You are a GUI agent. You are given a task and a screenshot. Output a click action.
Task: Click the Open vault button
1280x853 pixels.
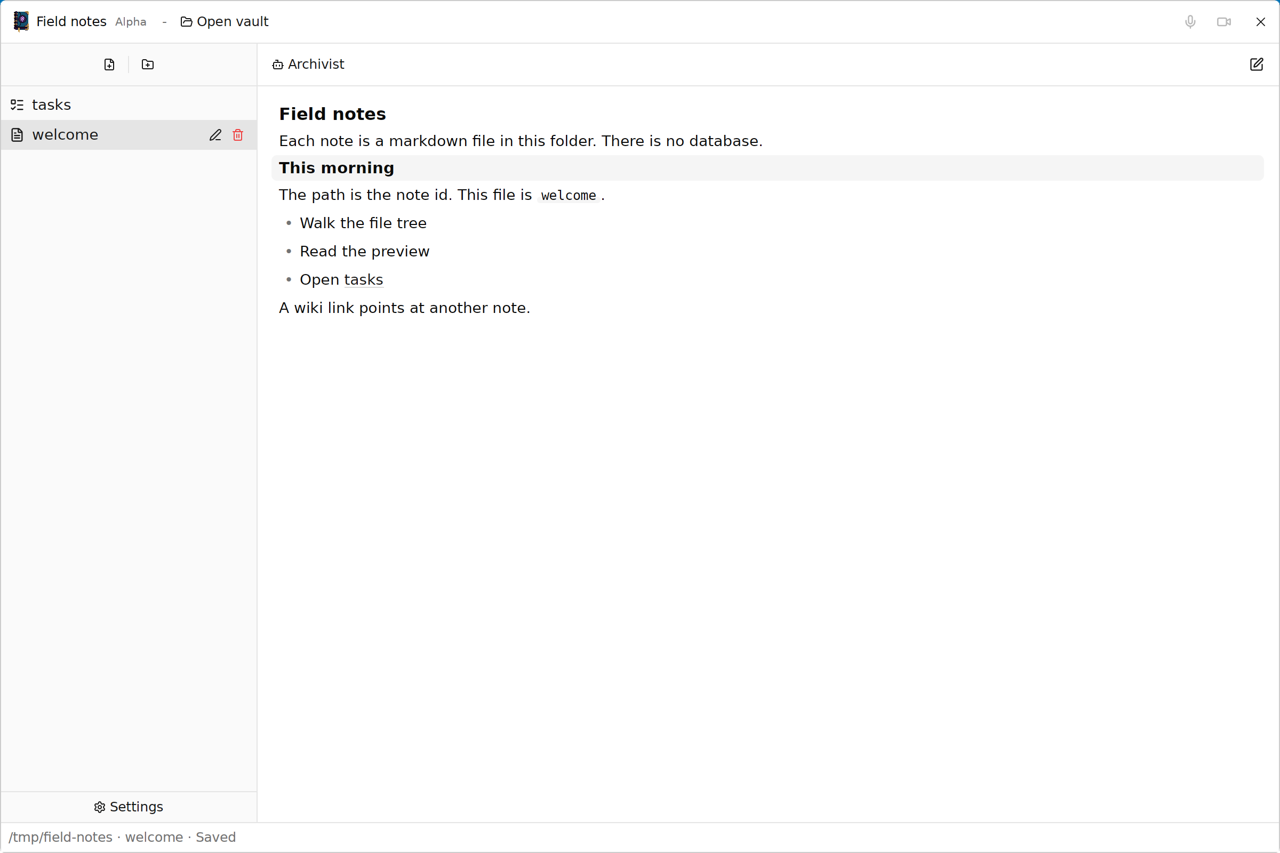coord(224,22)
